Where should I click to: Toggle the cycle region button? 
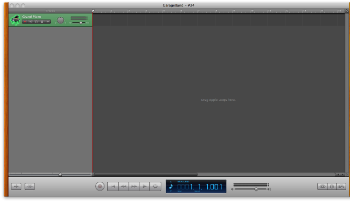[x=155, y=186]
